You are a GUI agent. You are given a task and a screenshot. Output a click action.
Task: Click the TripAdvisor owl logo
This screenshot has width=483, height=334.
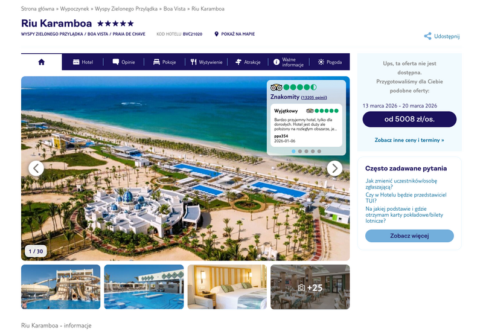click(x=276, y=87)
